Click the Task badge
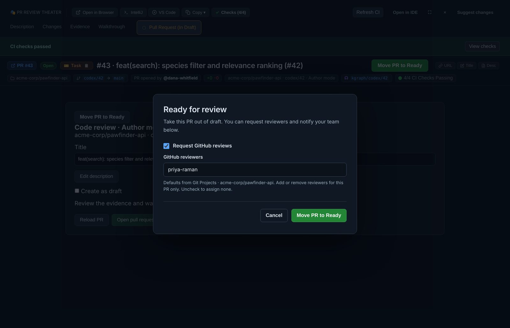The height and width of the screenshot is (328, 510). coord(76,66)
